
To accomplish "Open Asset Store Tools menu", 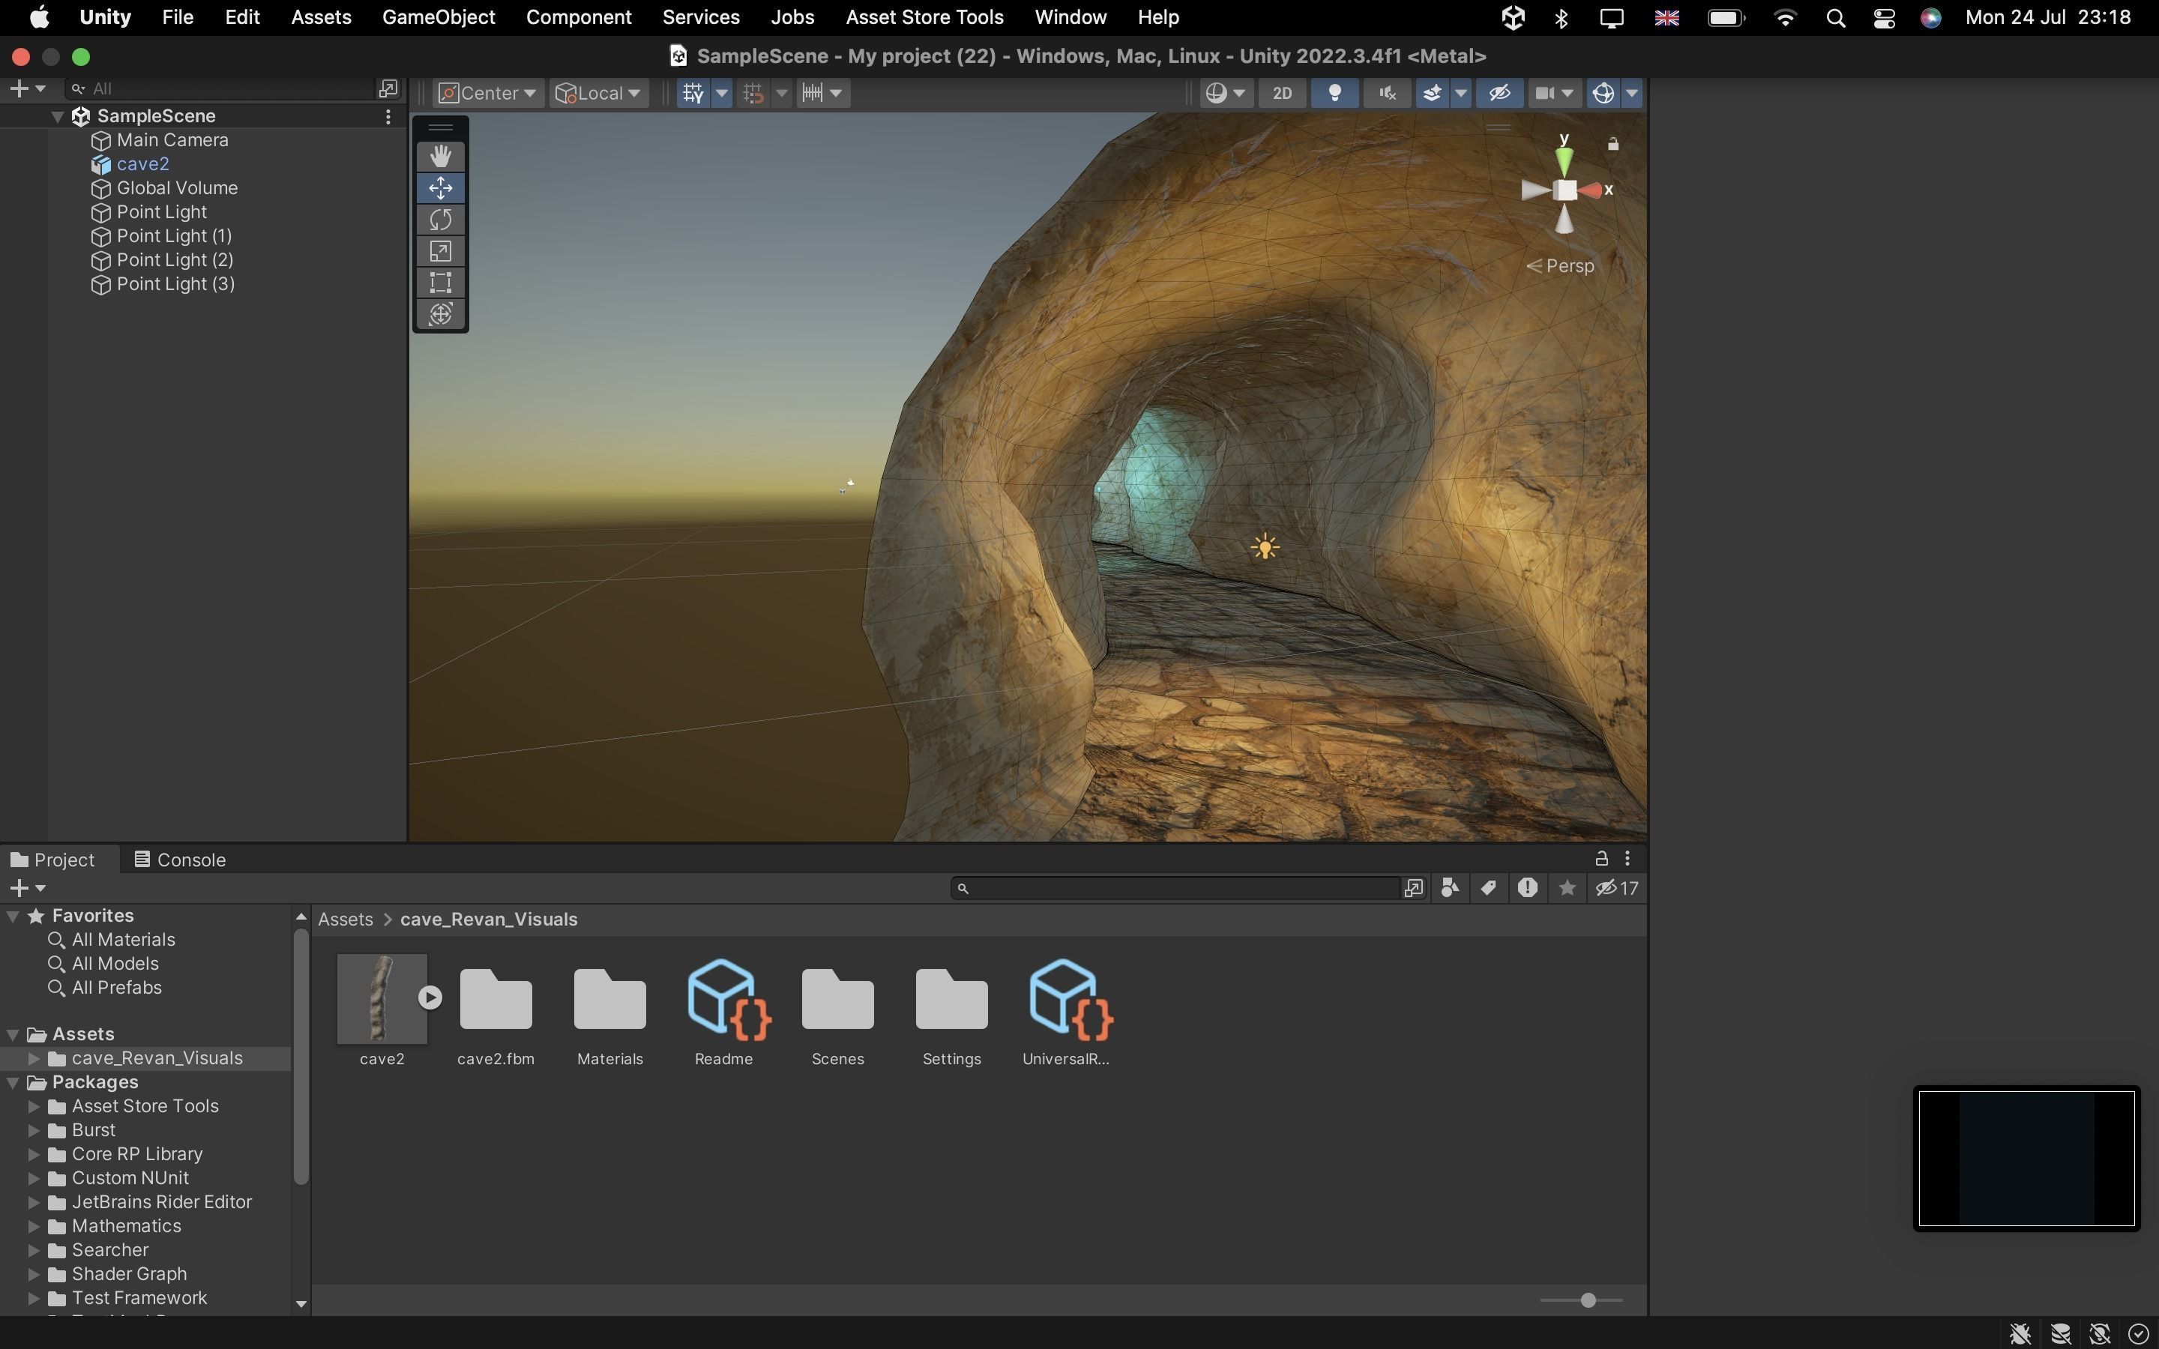I will point(924,18).
